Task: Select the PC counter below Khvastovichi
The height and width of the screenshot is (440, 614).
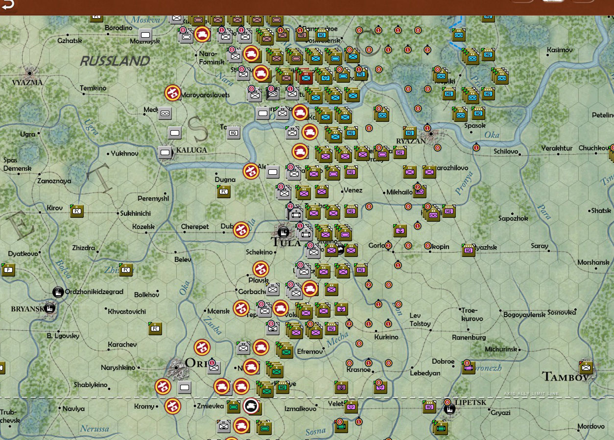Action: tap(155, 328)
